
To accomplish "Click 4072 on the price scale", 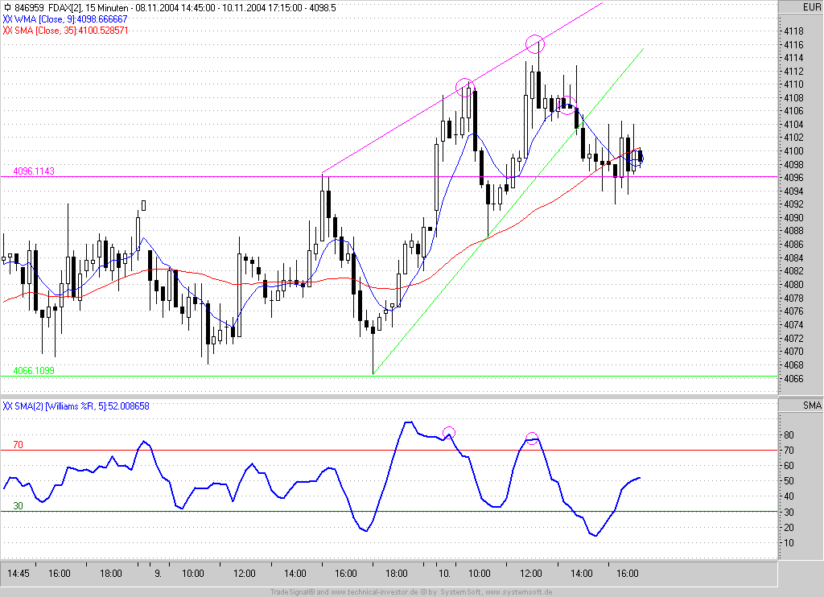I will (x=793, y=339).
